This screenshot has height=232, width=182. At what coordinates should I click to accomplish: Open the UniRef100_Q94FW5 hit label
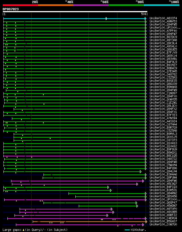tap(163, 24)
